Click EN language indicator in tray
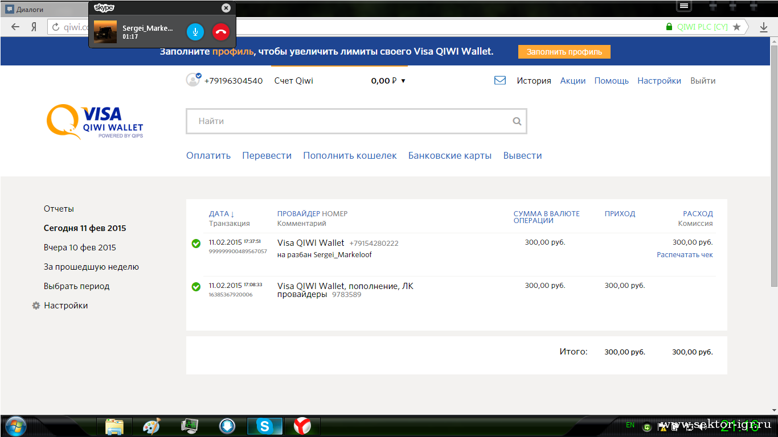This screenshot has height=437, width=778. point(630,425)
